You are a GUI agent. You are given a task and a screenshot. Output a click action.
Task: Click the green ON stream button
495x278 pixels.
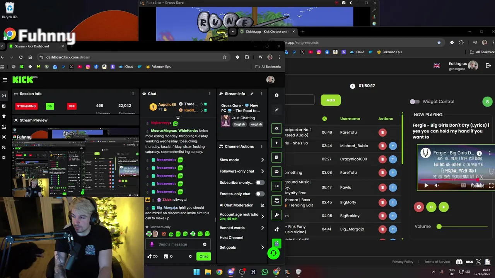50,106
